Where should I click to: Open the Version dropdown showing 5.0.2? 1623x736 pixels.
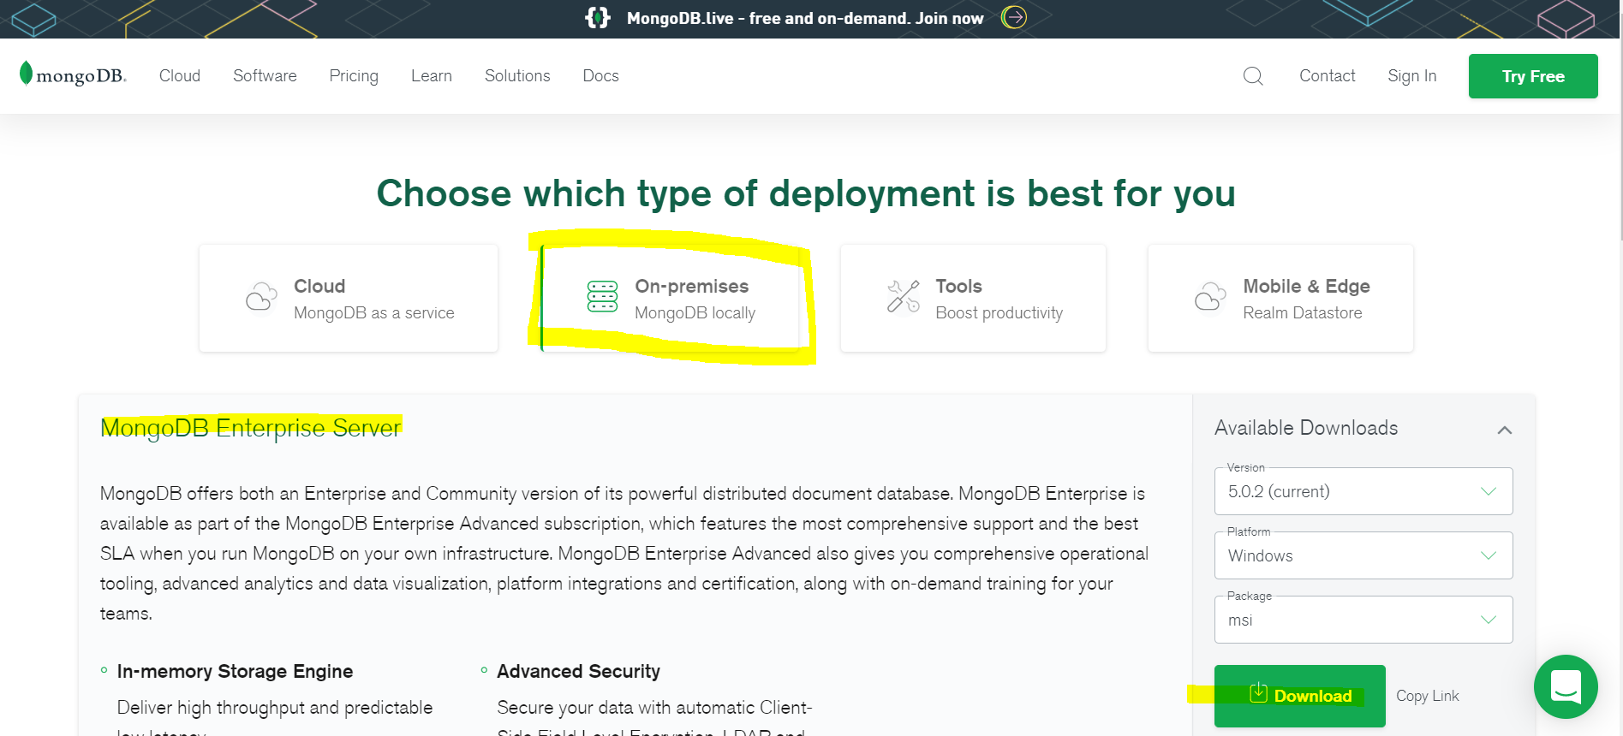[x=1363, y=491]
